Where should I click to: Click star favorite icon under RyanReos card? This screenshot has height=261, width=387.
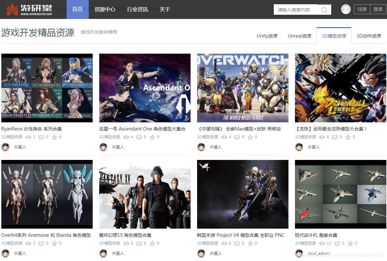(54, 137)
